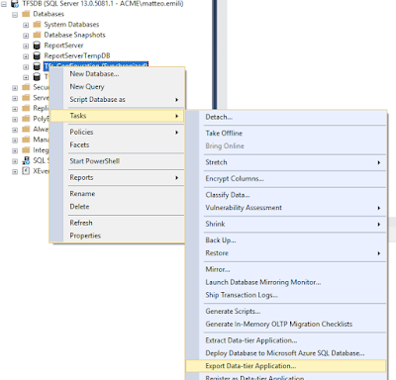
Task: Click the Database Snapshots folder icon
Action: pos(37,35)
